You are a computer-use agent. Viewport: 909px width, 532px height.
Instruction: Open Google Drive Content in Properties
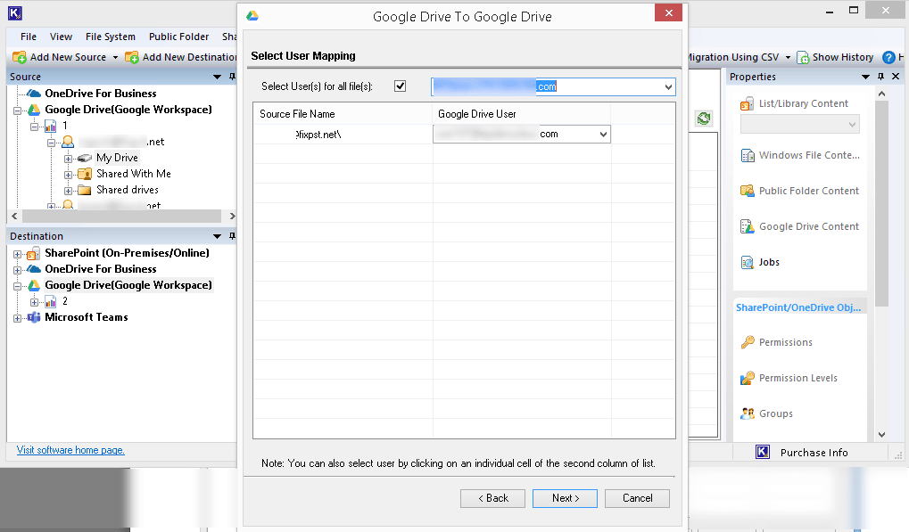click(800, 226)
